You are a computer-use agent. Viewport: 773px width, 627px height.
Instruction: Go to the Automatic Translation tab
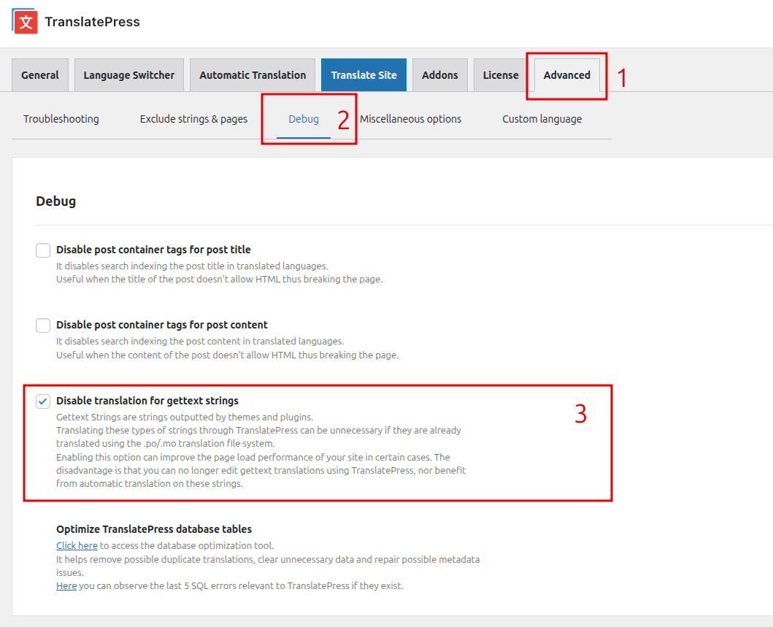(x=253, y=75)
